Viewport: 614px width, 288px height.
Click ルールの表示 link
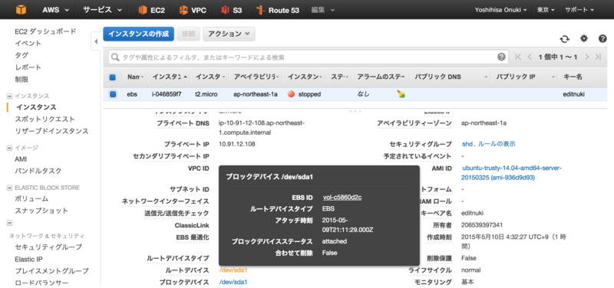496,144
